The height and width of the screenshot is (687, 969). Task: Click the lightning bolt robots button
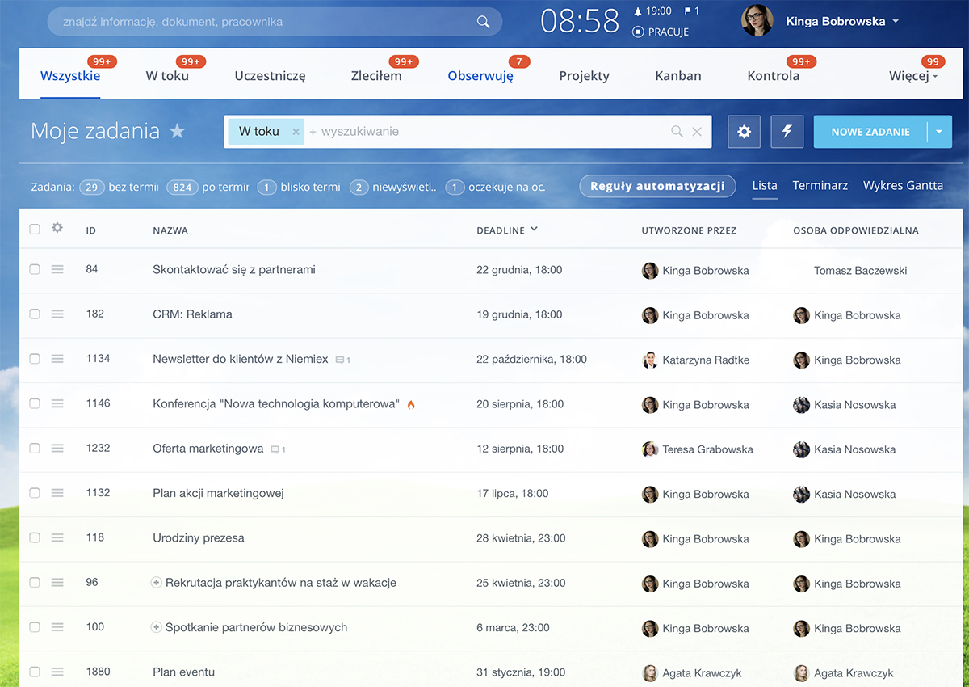click(787, 132)
